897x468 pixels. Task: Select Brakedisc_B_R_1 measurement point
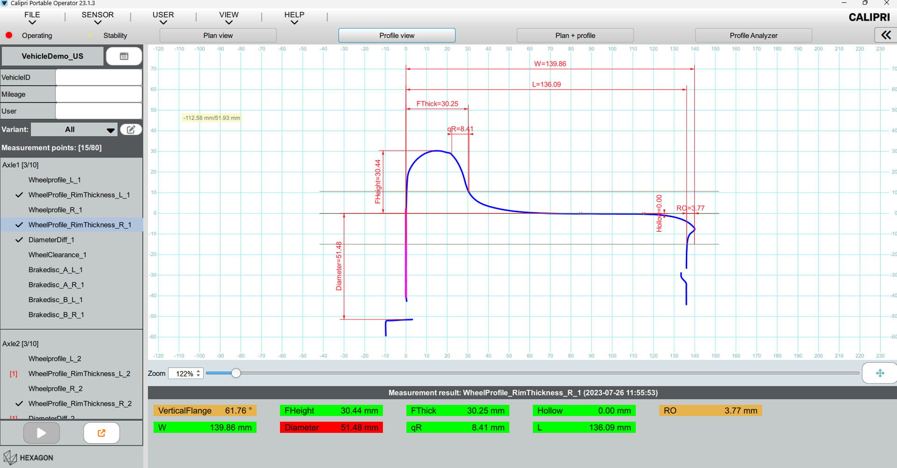56,314
